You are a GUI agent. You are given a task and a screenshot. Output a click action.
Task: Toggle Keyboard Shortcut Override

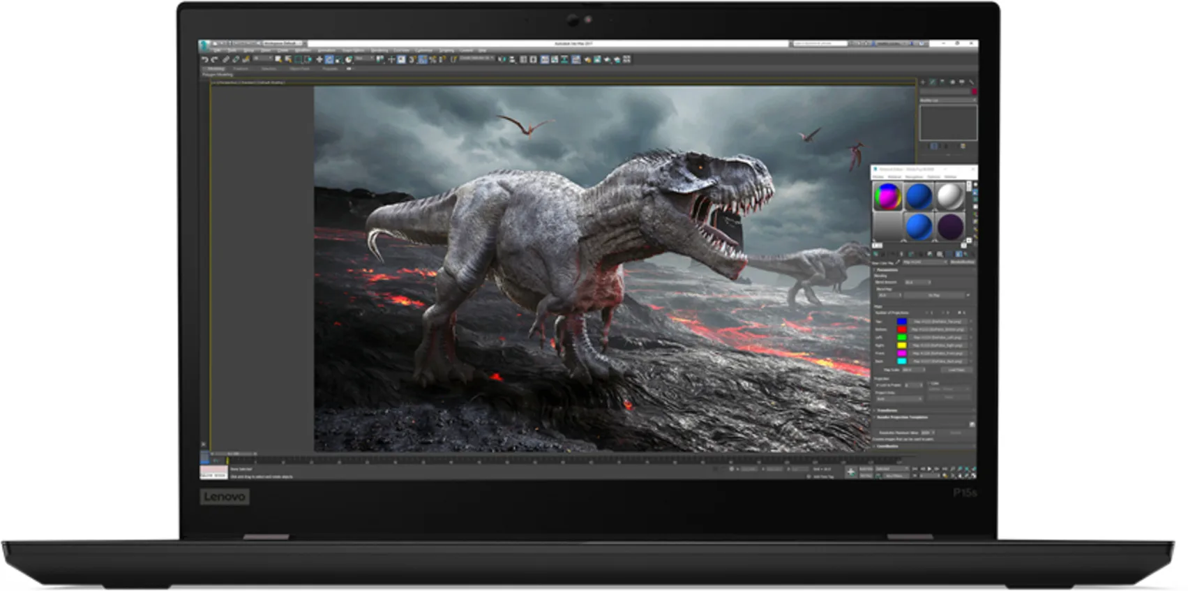pyautogui.click(x=401, y=59)
